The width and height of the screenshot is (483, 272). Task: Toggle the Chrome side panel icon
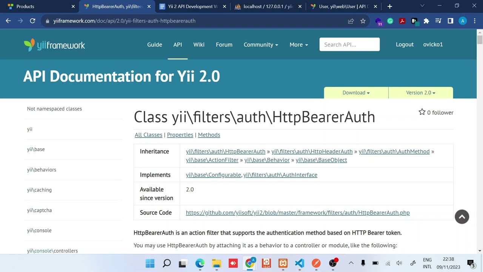click(x=451, y=21)
